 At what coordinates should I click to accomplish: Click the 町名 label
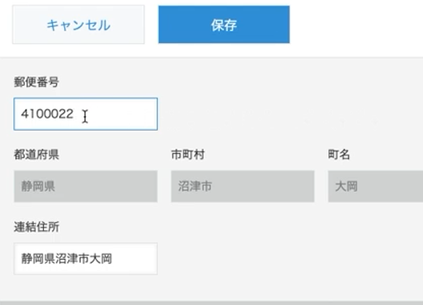click(339, 155)
